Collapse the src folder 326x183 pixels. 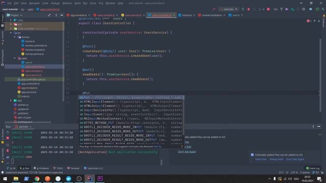click(11, 33)
